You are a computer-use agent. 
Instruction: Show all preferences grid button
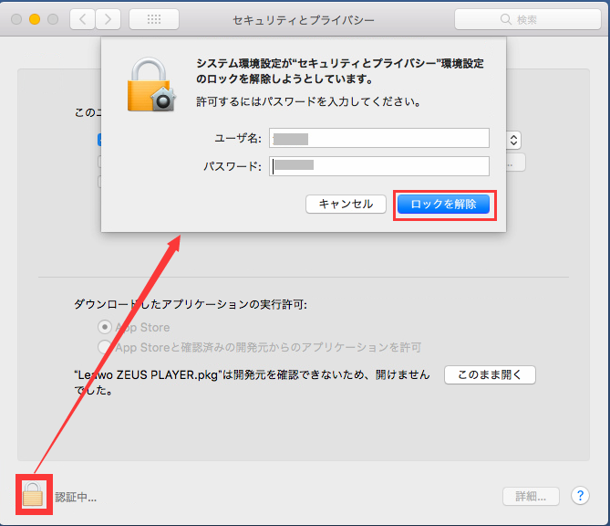pos(154,19)
